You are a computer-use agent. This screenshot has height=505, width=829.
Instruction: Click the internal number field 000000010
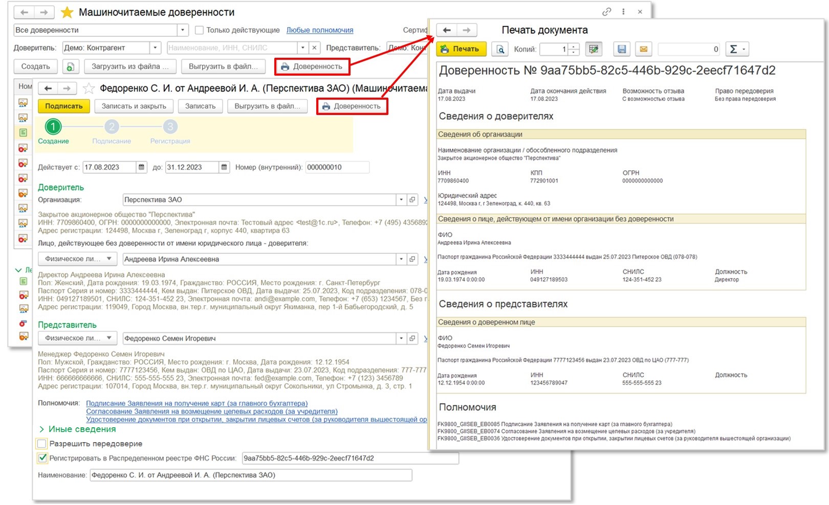pos(337,167)
